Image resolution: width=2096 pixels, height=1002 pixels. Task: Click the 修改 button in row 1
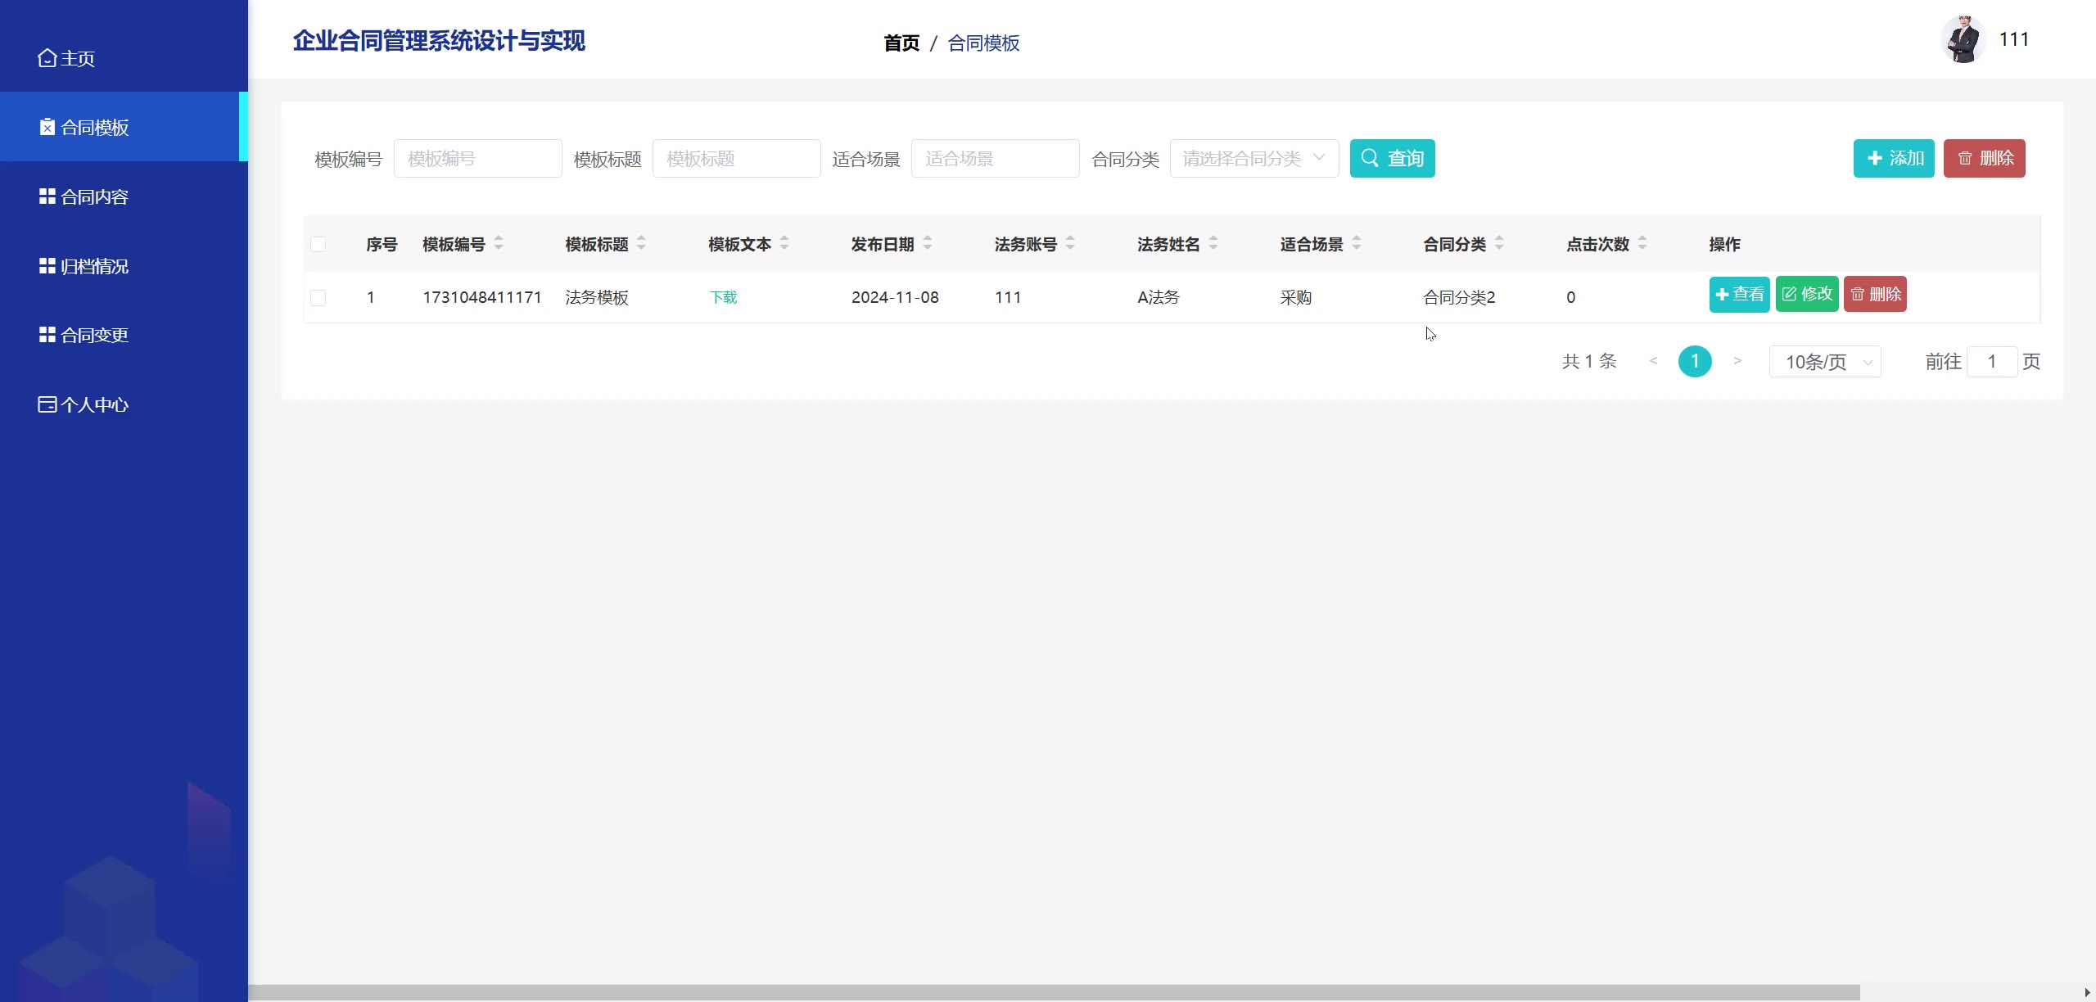coord(1807,294)
